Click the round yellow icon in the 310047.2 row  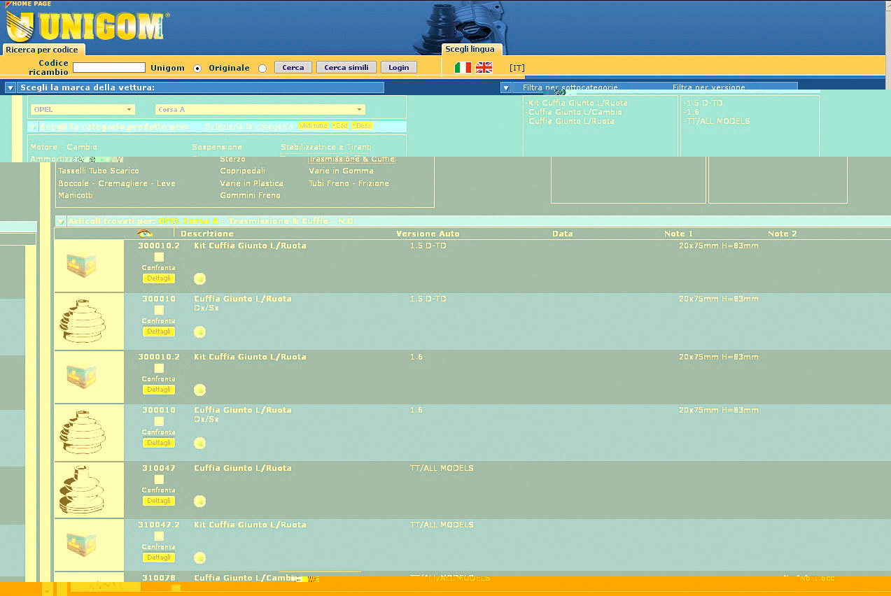click(199, 558)
